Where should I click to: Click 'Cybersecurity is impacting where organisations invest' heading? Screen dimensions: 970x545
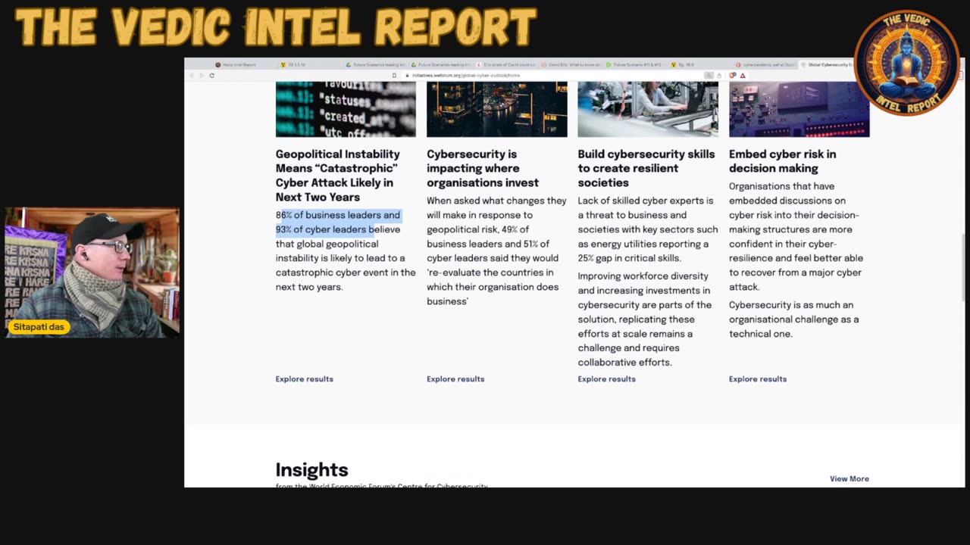[483, 168]
